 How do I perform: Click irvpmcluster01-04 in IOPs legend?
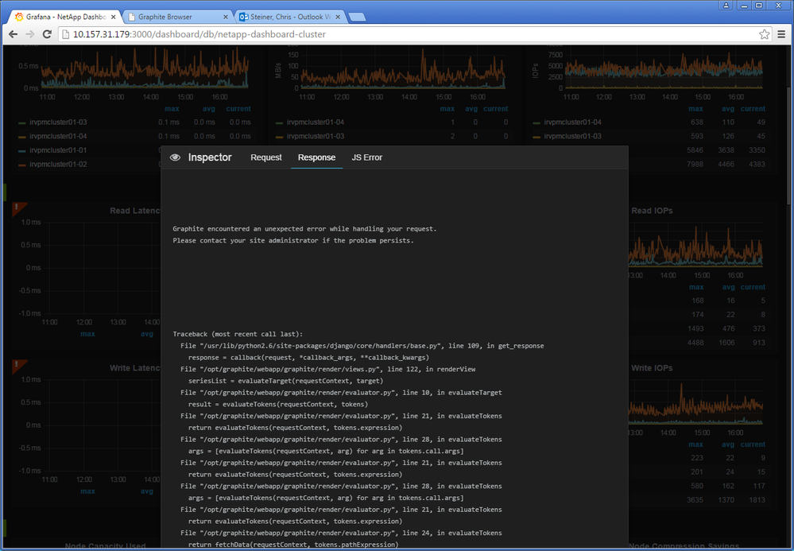(572, 122)
